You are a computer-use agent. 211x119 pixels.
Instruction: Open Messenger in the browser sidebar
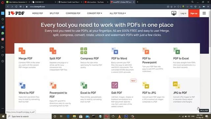(x=3, y=27)
